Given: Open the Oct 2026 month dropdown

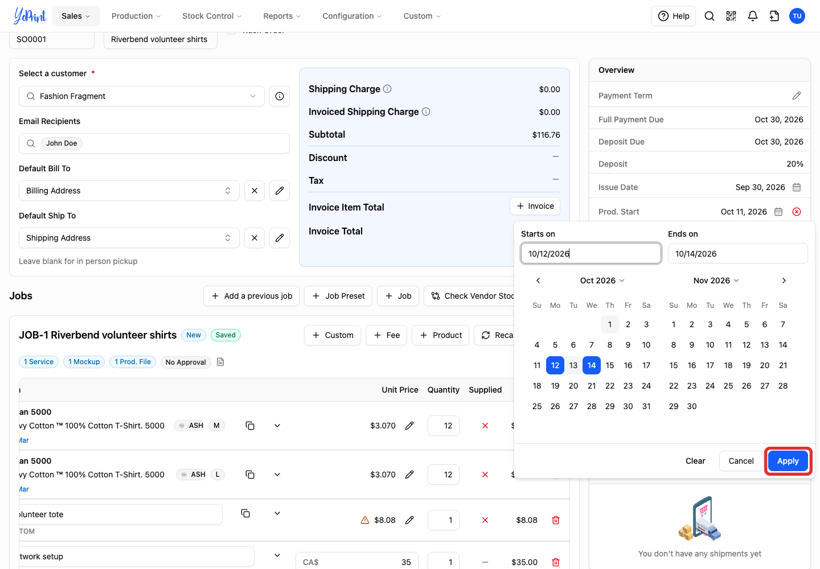Looking at the screenshot, I should [x=602, y=281].
